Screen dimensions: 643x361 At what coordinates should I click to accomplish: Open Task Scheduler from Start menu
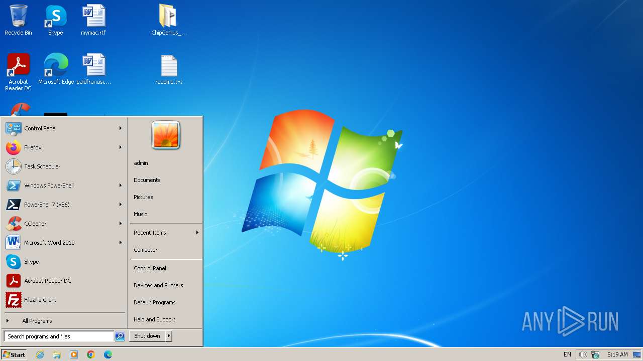64,166
